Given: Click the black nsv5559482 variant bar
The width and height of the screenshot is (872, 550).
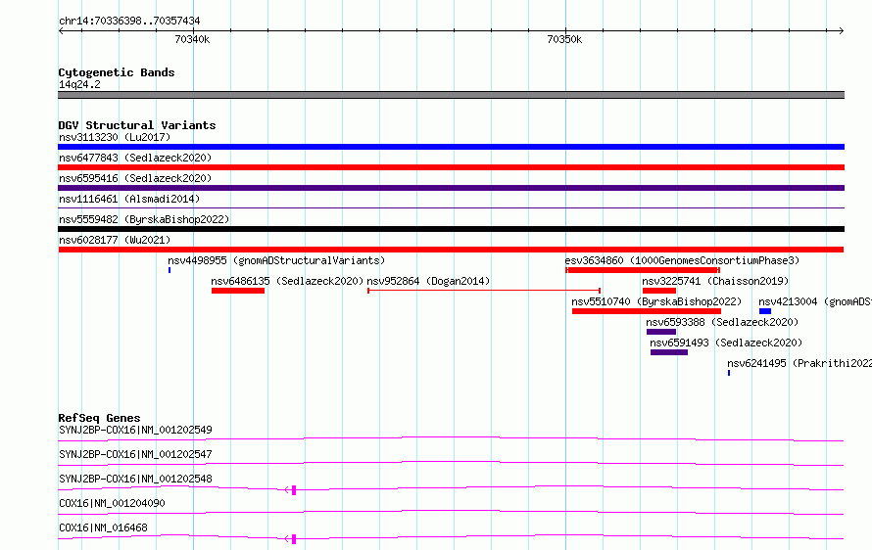Looking at the screenshot, I should pyautogui.click(x=451, y=229).
